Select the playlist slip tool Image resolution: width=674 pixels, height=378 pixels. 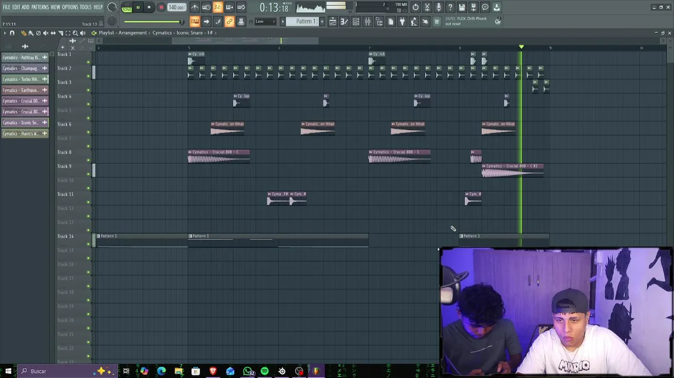tap(53, 33)
